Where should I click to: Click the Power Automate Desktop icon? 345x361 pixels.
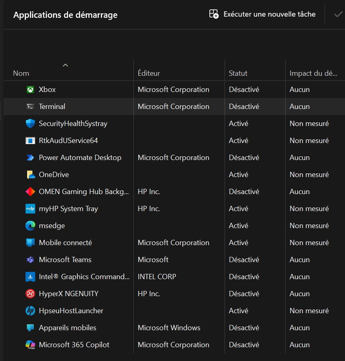[30, 158]
